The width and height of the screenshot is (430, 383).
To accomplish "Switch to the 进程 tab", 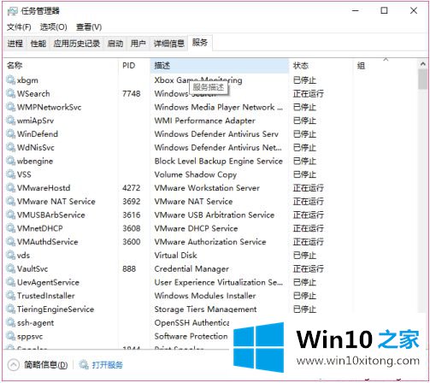I will pos(15,44).
